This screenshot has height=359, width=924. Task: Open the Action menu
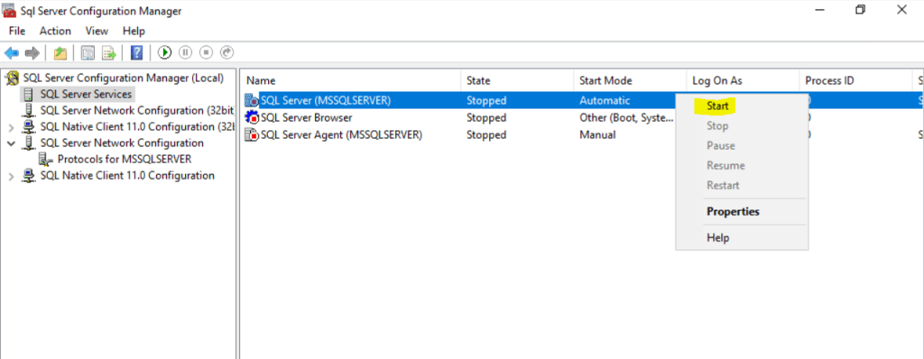point(55,31)
